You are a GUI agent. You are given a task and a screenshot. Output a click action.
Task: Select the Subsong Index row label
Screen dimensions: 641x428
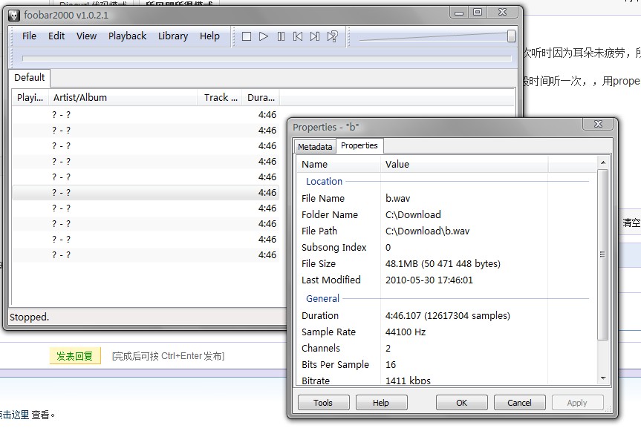click(333, 248)
